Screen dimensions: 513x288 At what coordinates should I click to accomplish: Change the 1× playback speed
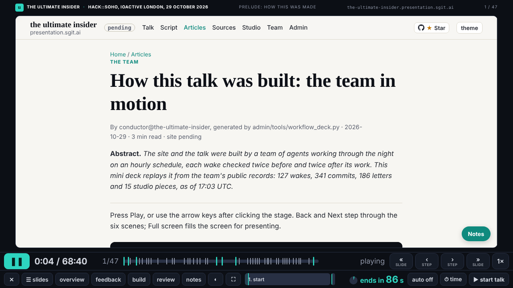[x=501, y=261]
